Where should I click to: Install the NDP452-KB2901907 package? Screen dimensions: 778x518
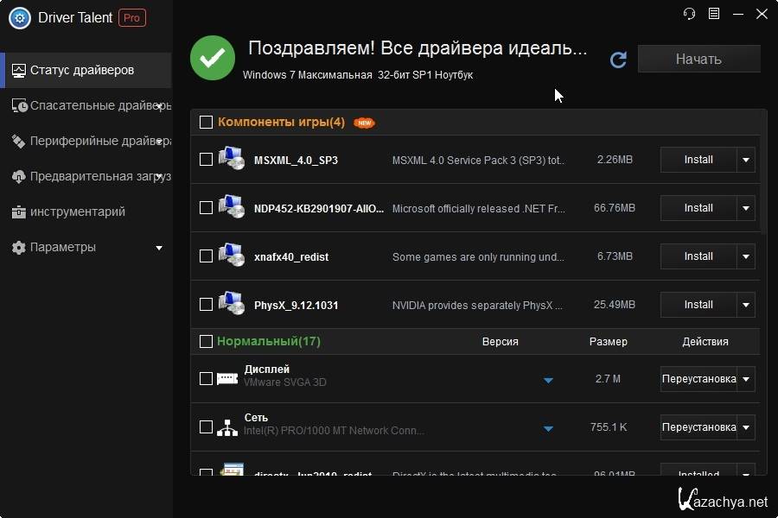pyautogui.click(x=698, y=208)
